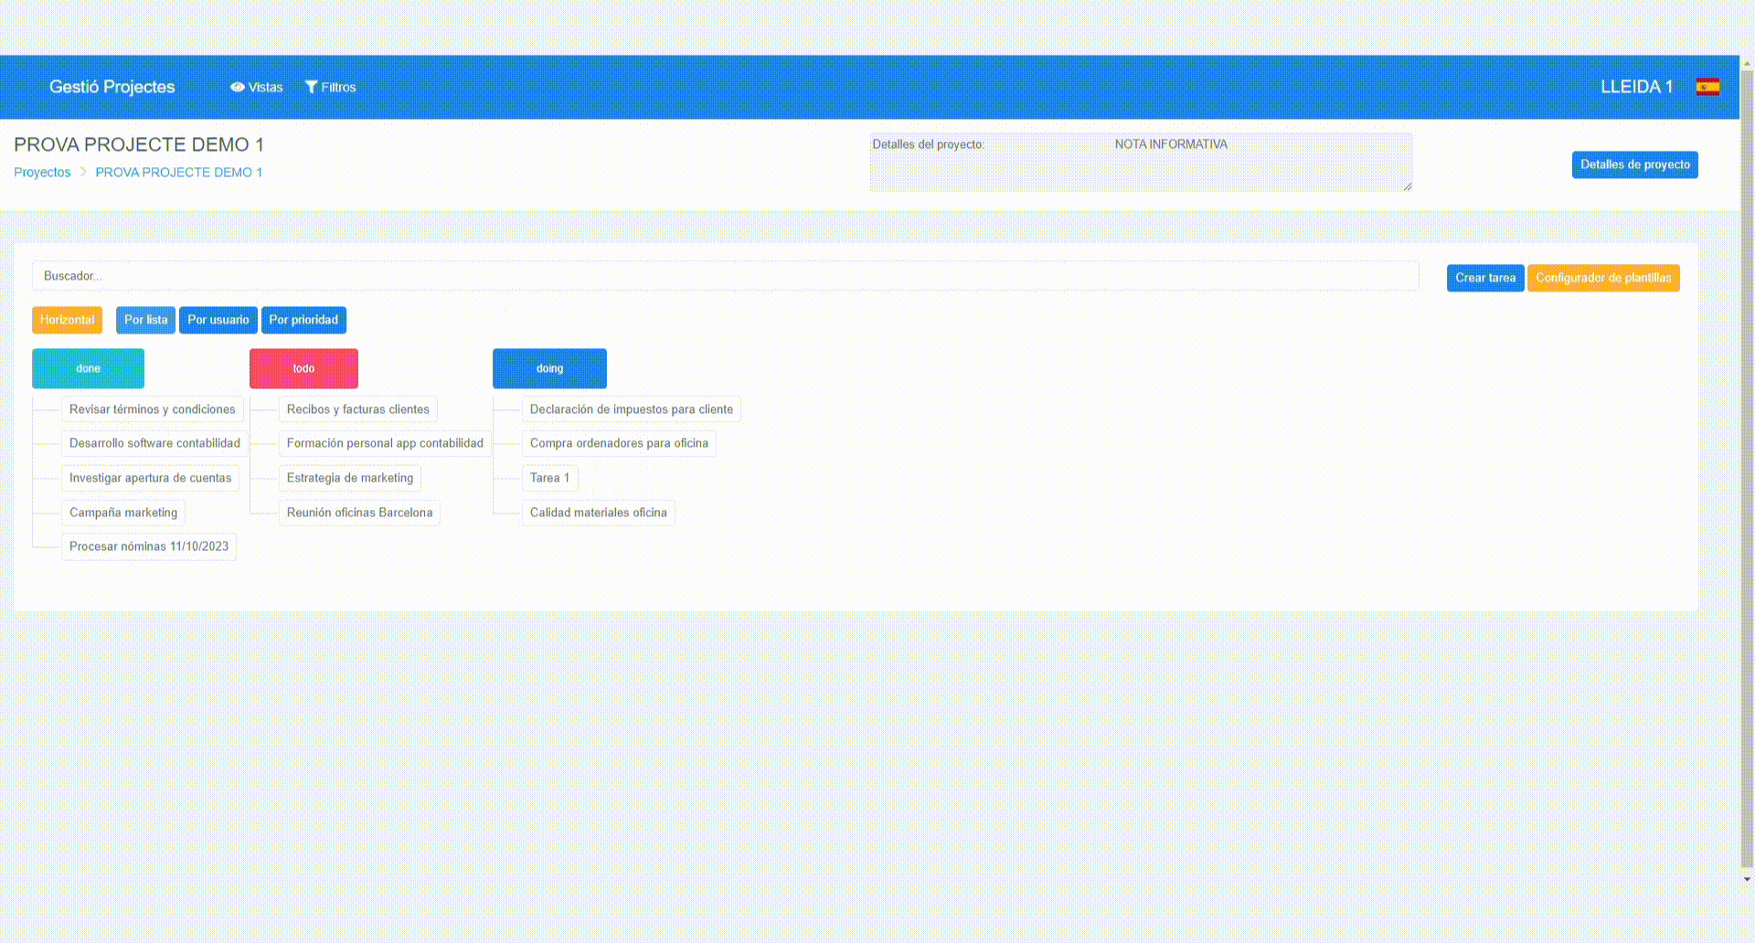The image size is (1755, 943).
Task: Open the Campaña marketing task card
Action: point(122,513)
